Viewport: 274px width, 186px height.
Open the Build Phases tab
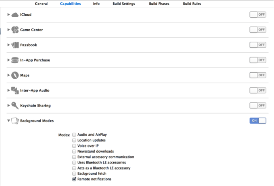pyautogui.click(x=159, y=4)
